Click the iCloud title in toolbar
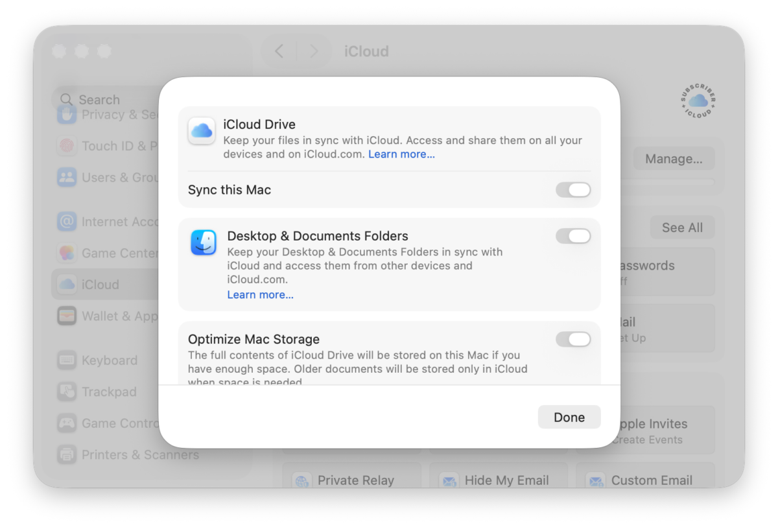This screenshot has height=529, width=778. tap(366, 51)
